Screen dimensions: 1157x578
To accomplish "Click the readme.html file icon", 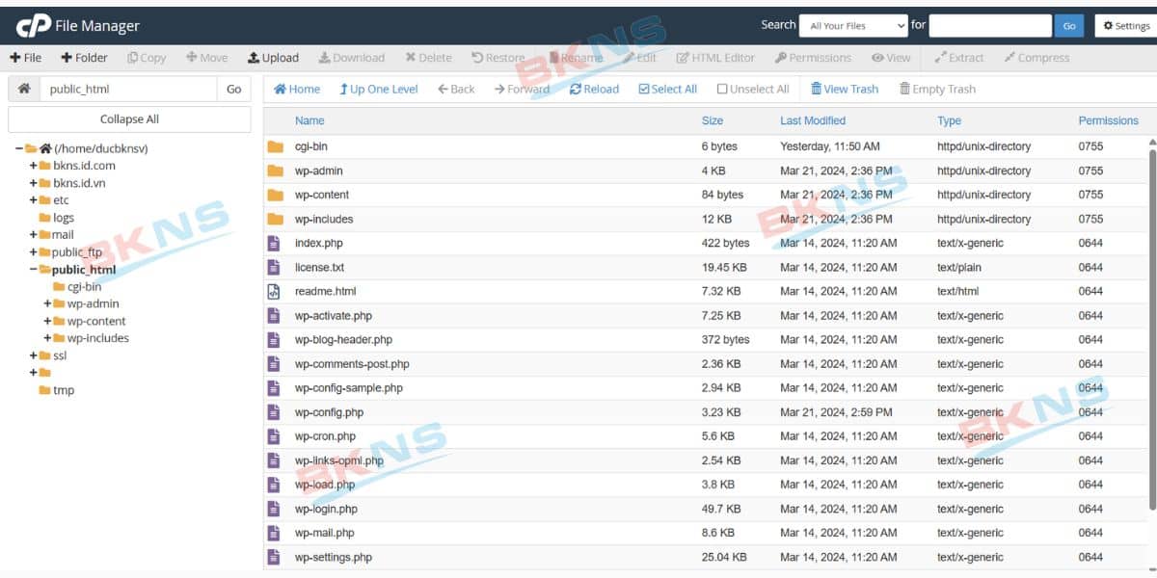I will point(275,291).
